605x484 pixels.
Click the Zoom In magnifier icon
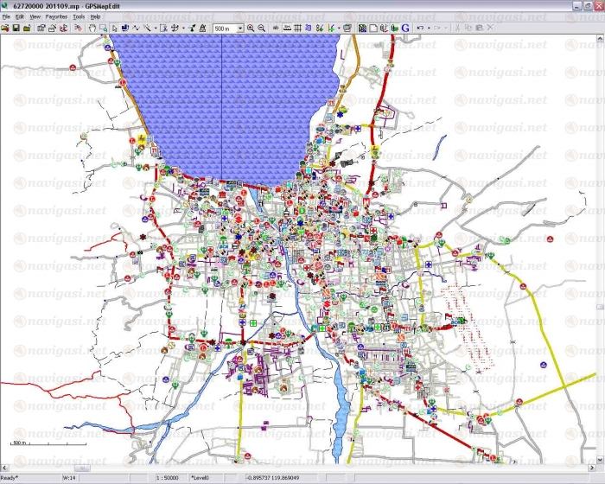(x=251, y=28)
